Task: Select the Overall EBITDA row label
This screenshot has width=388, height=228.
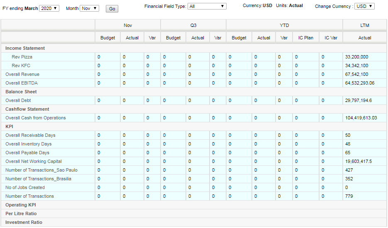Action: pyautogui.click(x=22, y=83)
